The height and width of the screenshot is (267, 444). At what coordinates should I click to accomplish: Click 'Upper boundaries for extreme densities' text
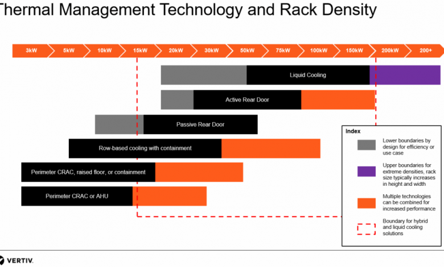pyautogui.click(x=409, y=174)
